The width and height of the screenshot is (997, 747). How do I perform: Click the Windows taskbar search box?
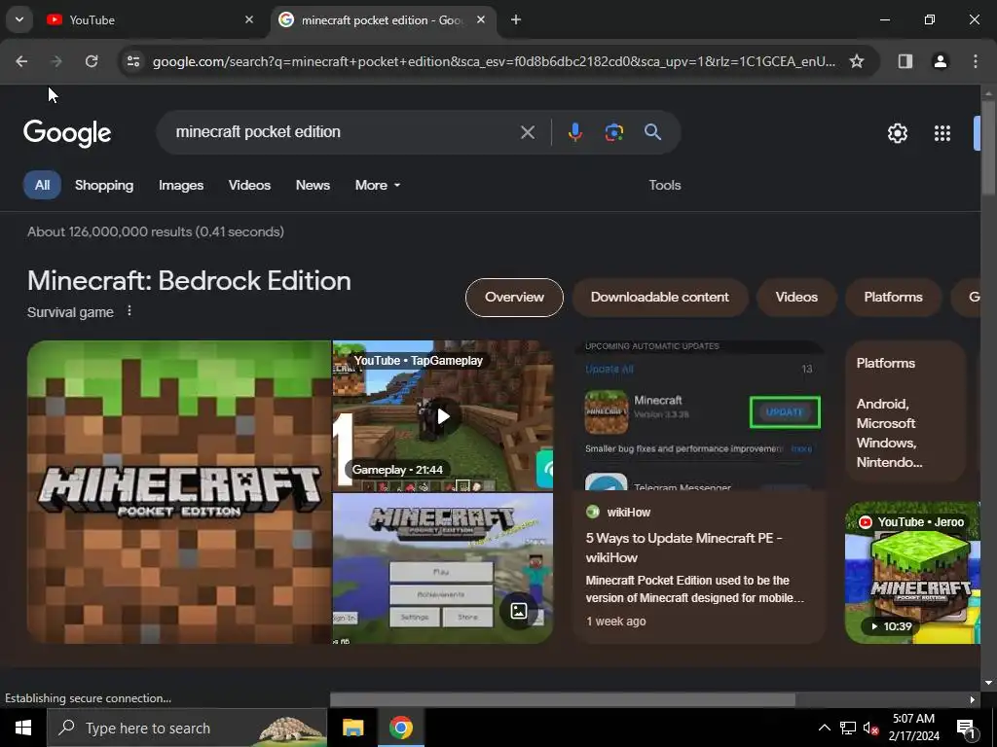(x=187, y=728)
